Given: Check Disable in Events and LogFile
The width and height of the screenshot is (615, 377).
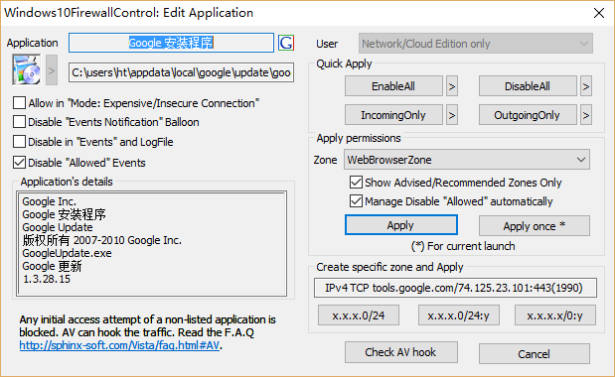Looking at the screenshot, I should (x=19, y=142).
